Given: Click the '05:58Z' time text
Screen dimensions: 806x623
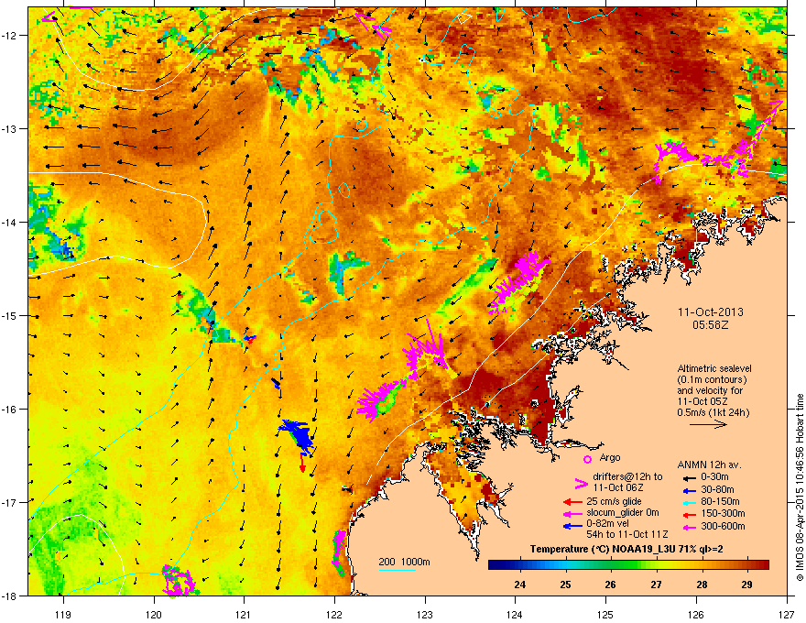Looking at the screenshot, I should pos(711,325).
